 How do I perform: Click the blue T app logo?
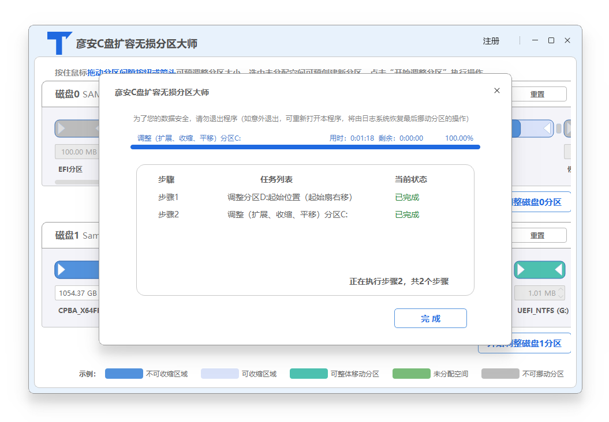(59, 43)
